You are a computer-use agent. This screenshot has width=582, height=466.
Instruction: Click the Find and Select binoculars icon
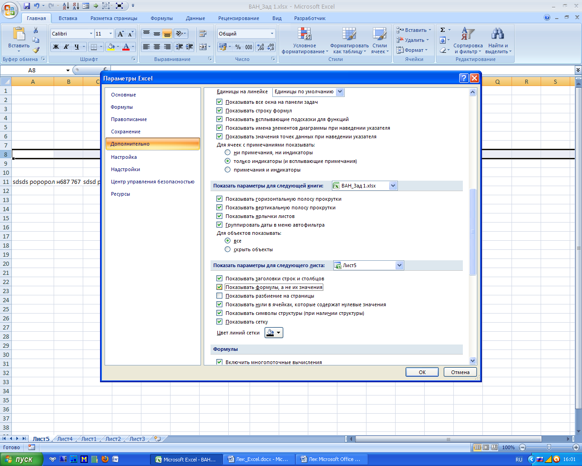click(498, 34)
